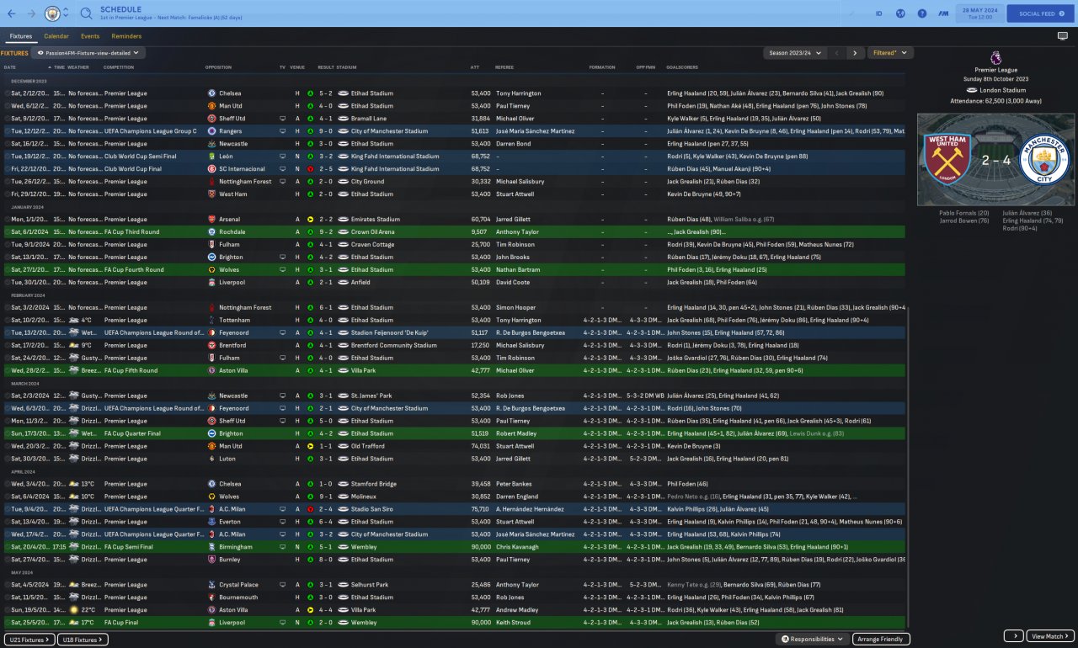
Task: Select the row circle for the Bournemouth fixture
Action: (7, 598)
